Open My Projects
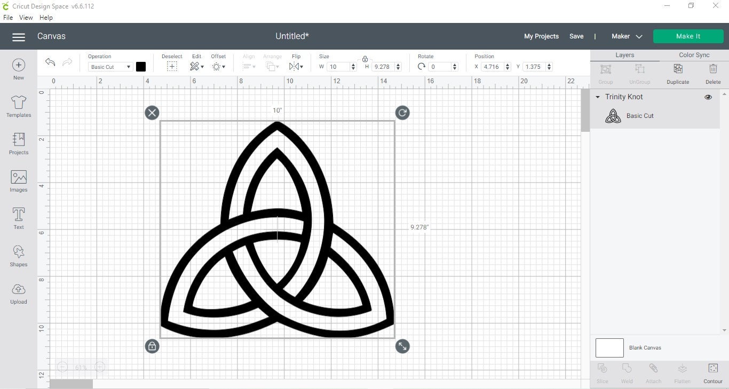The width and height of the screenshot is (729, 389). pos(541,36)
